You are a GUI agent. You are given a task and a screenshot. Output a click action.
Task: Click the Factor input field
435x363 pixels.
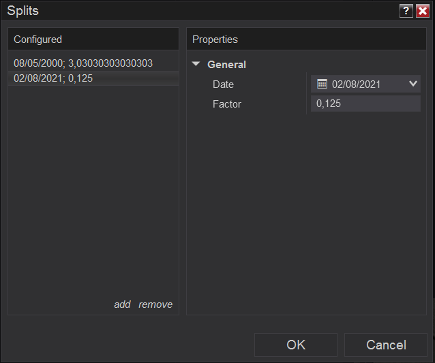[x=365, y=104]
